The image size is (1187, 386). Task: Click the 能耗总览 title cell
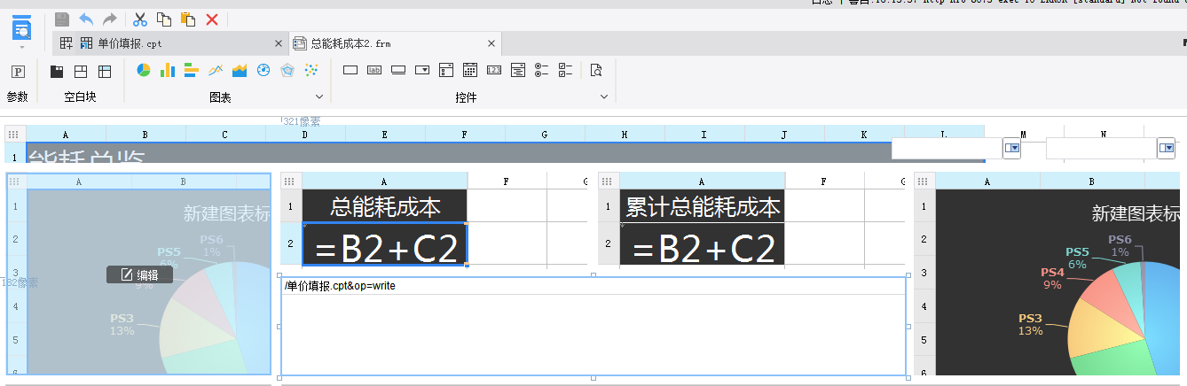pos(506,153)
